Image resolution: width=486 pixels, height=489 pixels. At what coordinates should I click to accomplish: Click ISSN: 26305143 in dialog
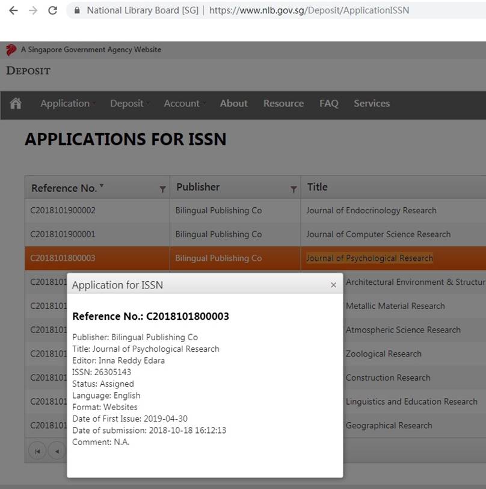102,372
